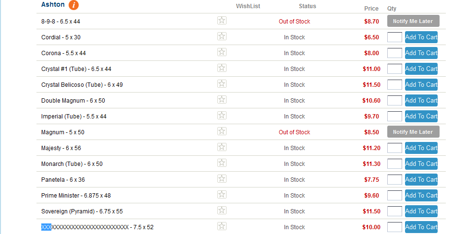Click qty field for the 7.5 x 52 cigar

[394, 227]
